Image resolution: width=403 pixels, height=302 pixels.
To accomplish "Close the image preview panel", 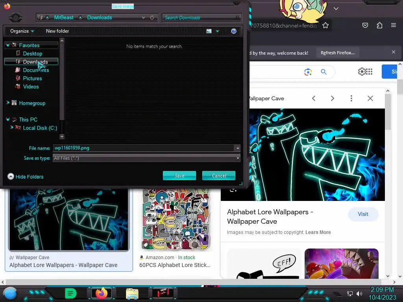I will coord(370,98).
